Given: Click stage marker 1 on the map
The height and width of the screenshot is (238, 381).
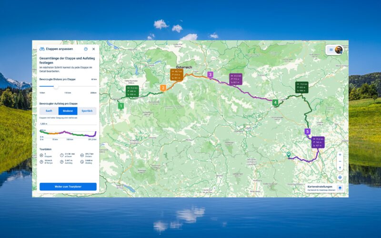Looking at the screenshot, I should [121, 106].
